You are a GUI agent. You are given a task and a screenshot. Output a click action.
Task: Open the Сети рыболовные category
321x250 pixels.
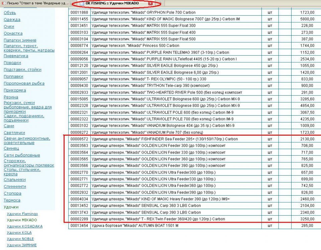[x=22, y=155]
